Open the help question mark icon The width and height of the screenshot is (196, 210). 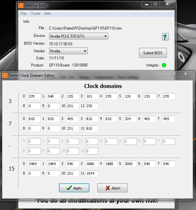(165, 37)
